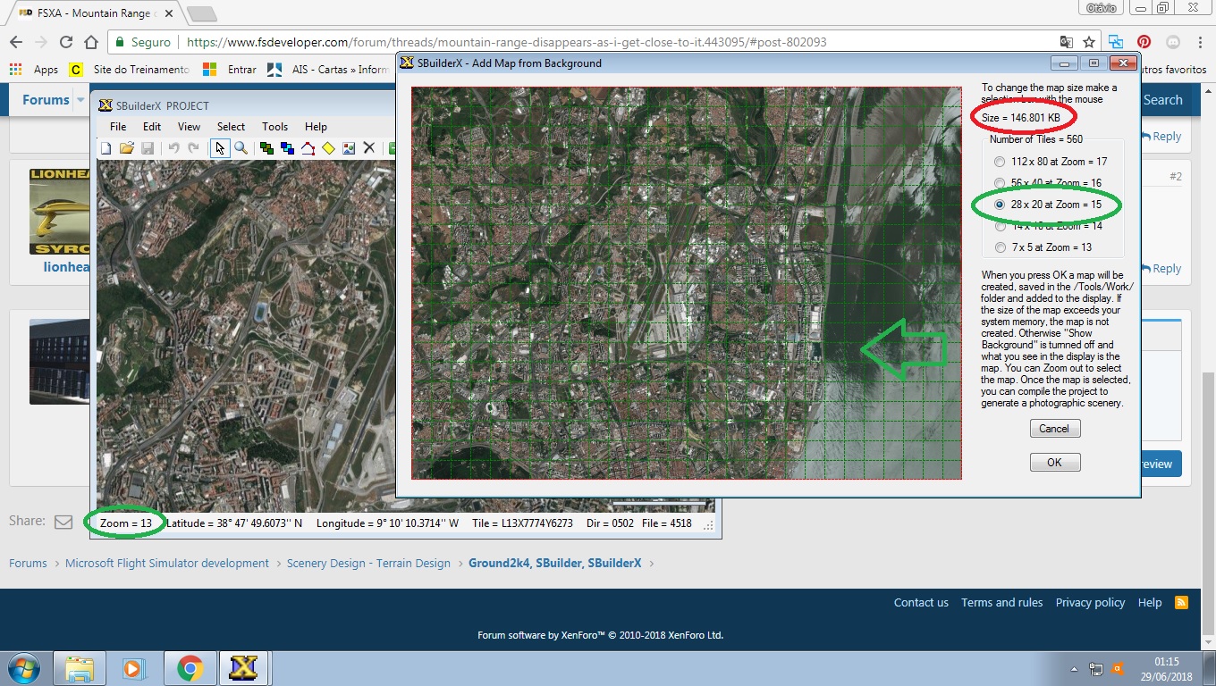Image resolution: width=1216 pixels, height=686 pixels.
Task: Select the magnifier zoom tool in SBuilderX
Action: pos(241,148)
